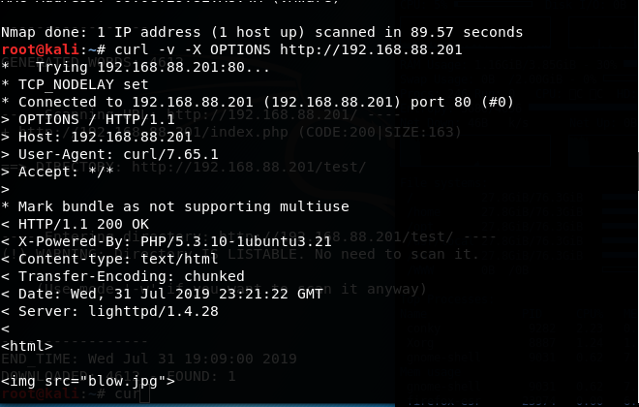Image resolution: width=639 pixels, height=407 pixels.
Task: Click the "Server: lighttpd/1.4.28" header
Action: [109, 311]
